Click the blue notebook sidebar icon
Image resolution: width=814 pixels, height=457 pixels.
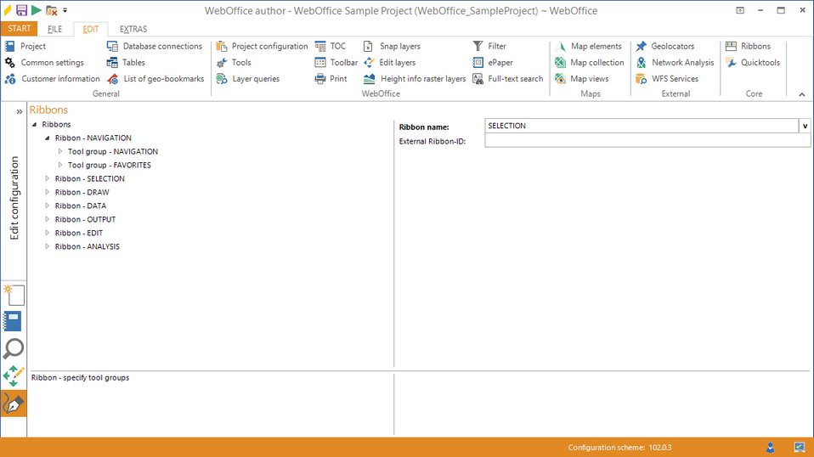[13, 322]
